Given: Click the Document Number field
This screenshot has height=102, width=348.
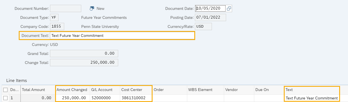Looking at the screenshot, I should pos(66,8).
